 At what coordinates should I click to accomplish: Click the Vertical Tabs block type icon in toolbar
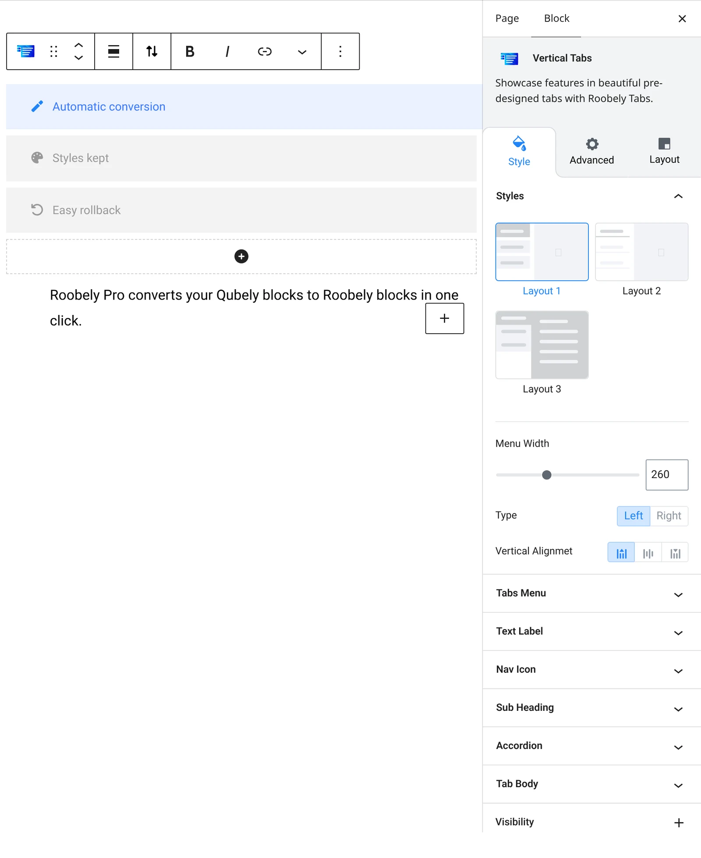[x=26, y=51]
